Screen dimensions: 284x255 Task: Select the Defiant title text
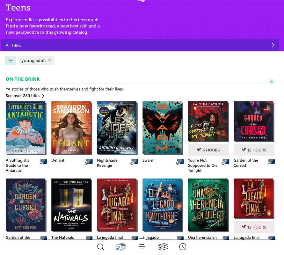pos(58,160)
